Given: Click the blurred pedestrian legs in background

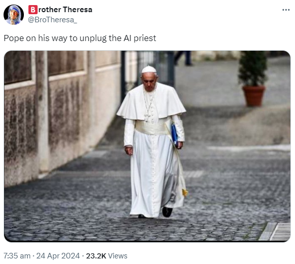Looking at the screenshot, I should [x=182, y=58].
